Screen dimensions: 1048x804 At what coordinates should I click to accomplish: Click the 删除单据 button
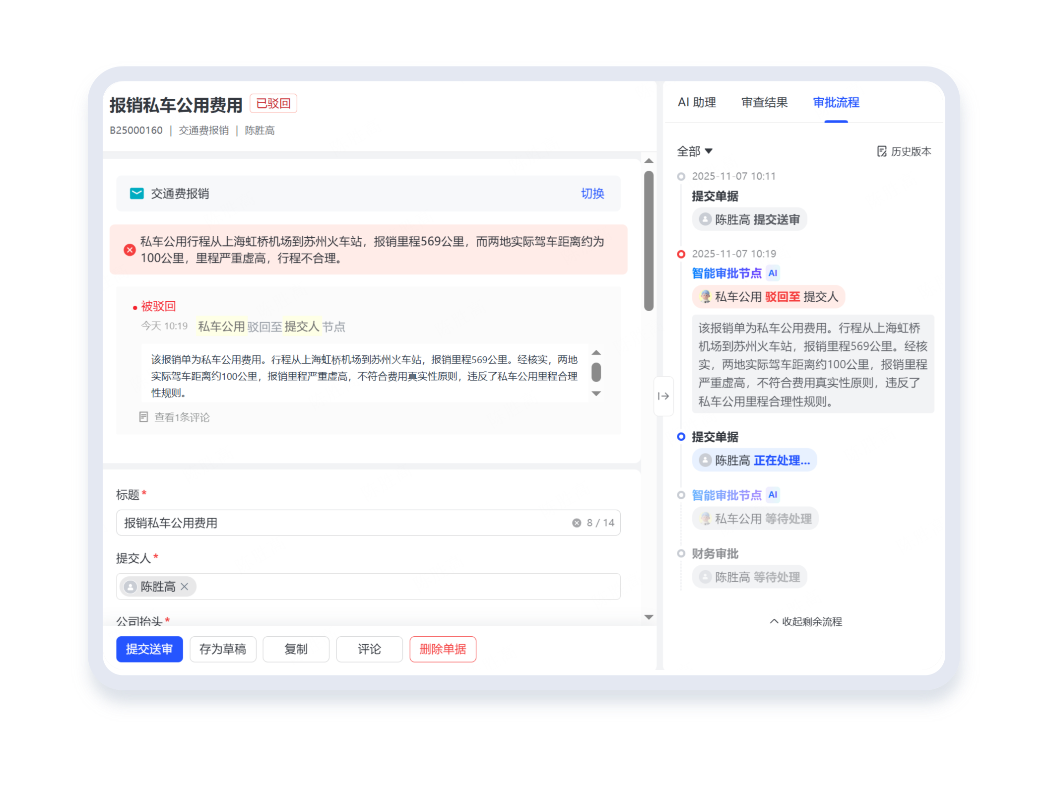443,649
